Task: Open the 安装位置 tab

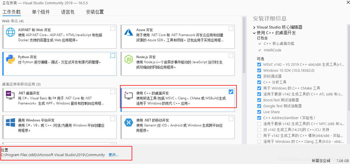Action: (x=95, y=12)
